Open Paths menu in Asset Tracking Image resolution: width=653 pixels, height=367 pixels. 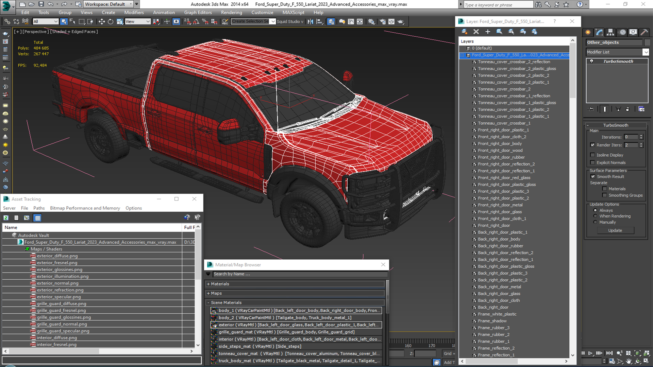pos(39,208)
